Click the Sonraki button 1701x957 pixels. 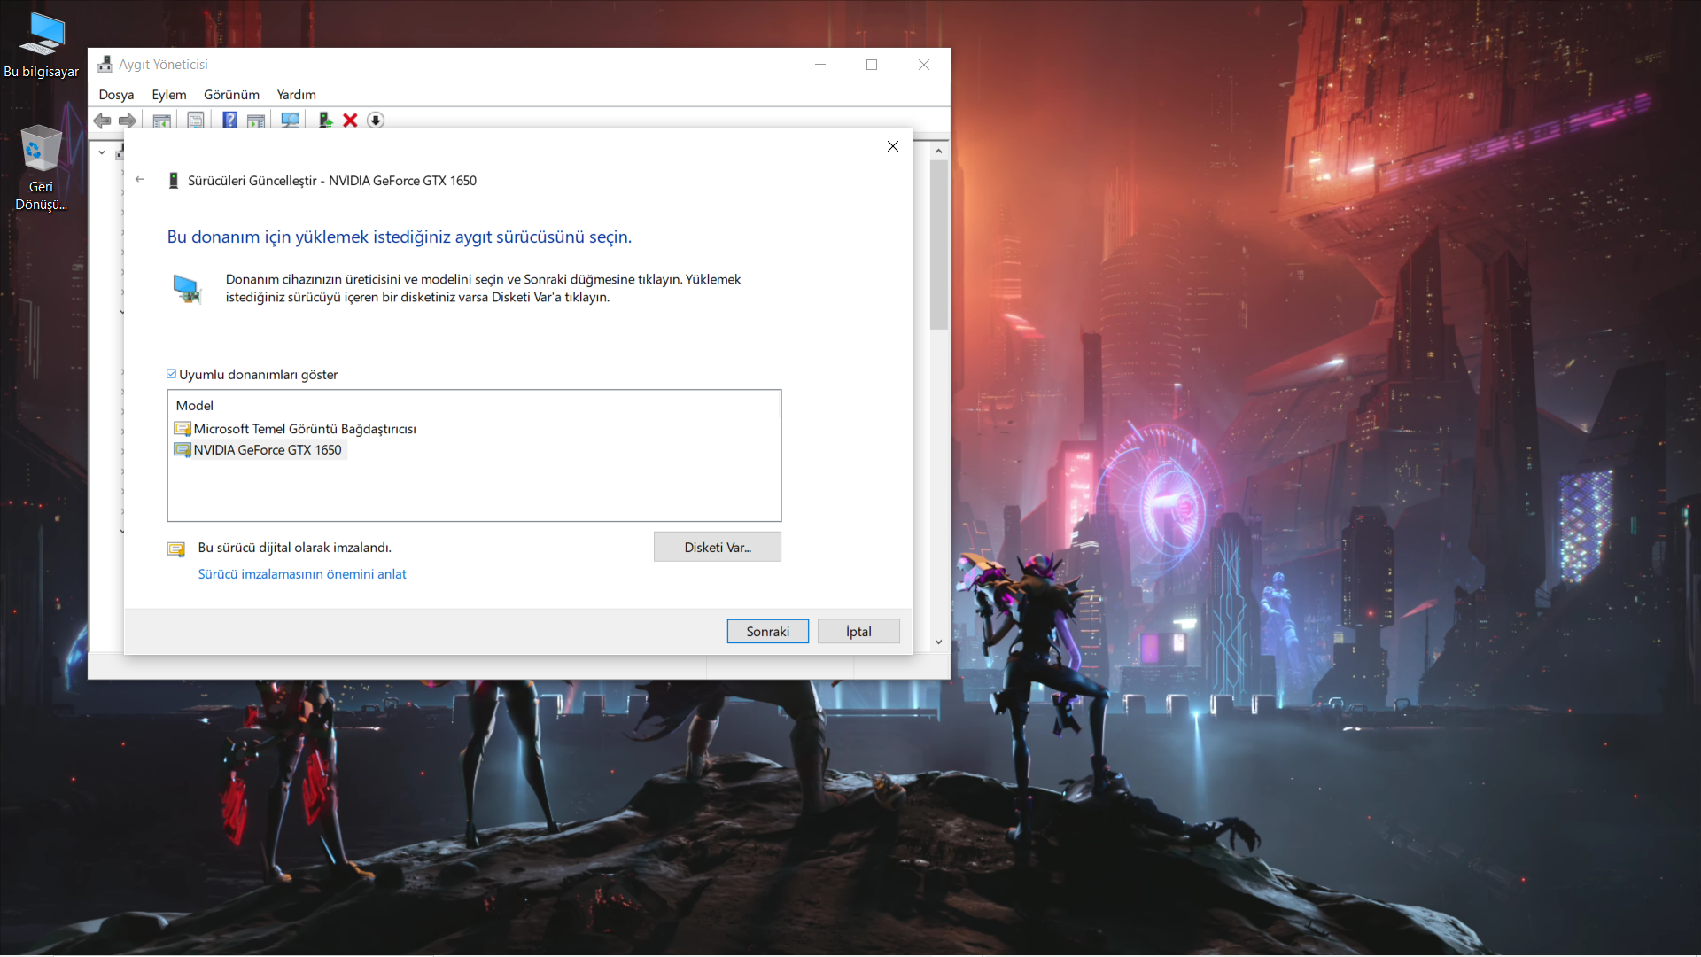767,631
